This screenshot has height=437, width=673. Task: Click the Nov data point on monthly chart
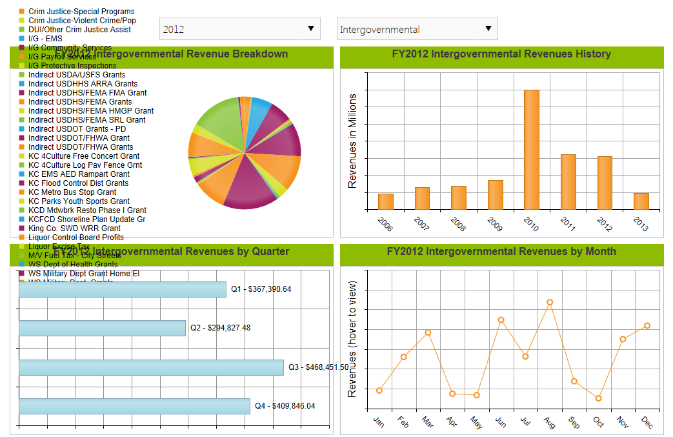point(623,339)
